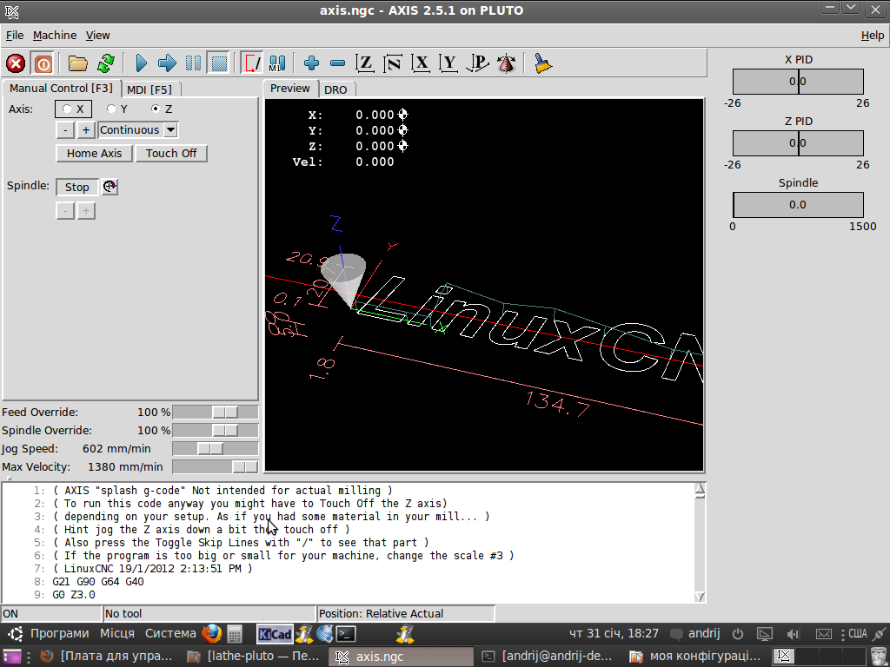
Task: Select the Y axis radio button
Action: 111,109
